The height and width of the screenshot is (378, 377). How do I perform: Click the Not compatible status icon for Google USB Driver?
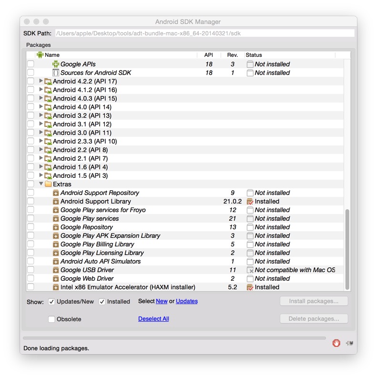250,270
